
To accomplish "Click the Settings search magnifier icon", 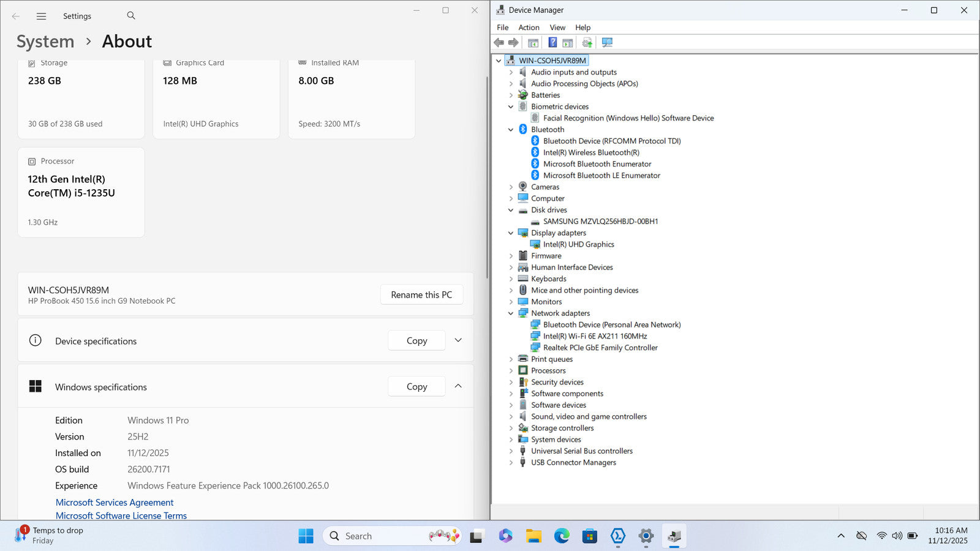I will coord(131,16).
